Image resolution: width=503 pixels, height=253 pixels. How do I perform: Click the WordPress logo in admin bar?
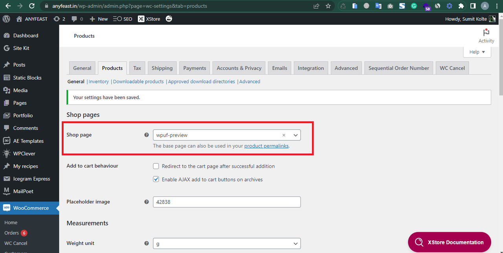point(6,18)
